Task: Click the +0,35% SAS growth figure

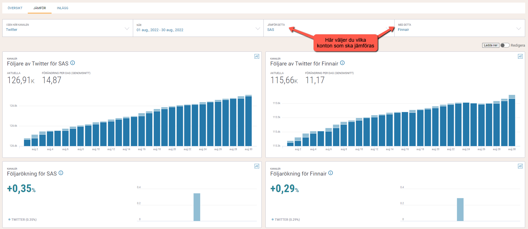Action: point(21,188)
